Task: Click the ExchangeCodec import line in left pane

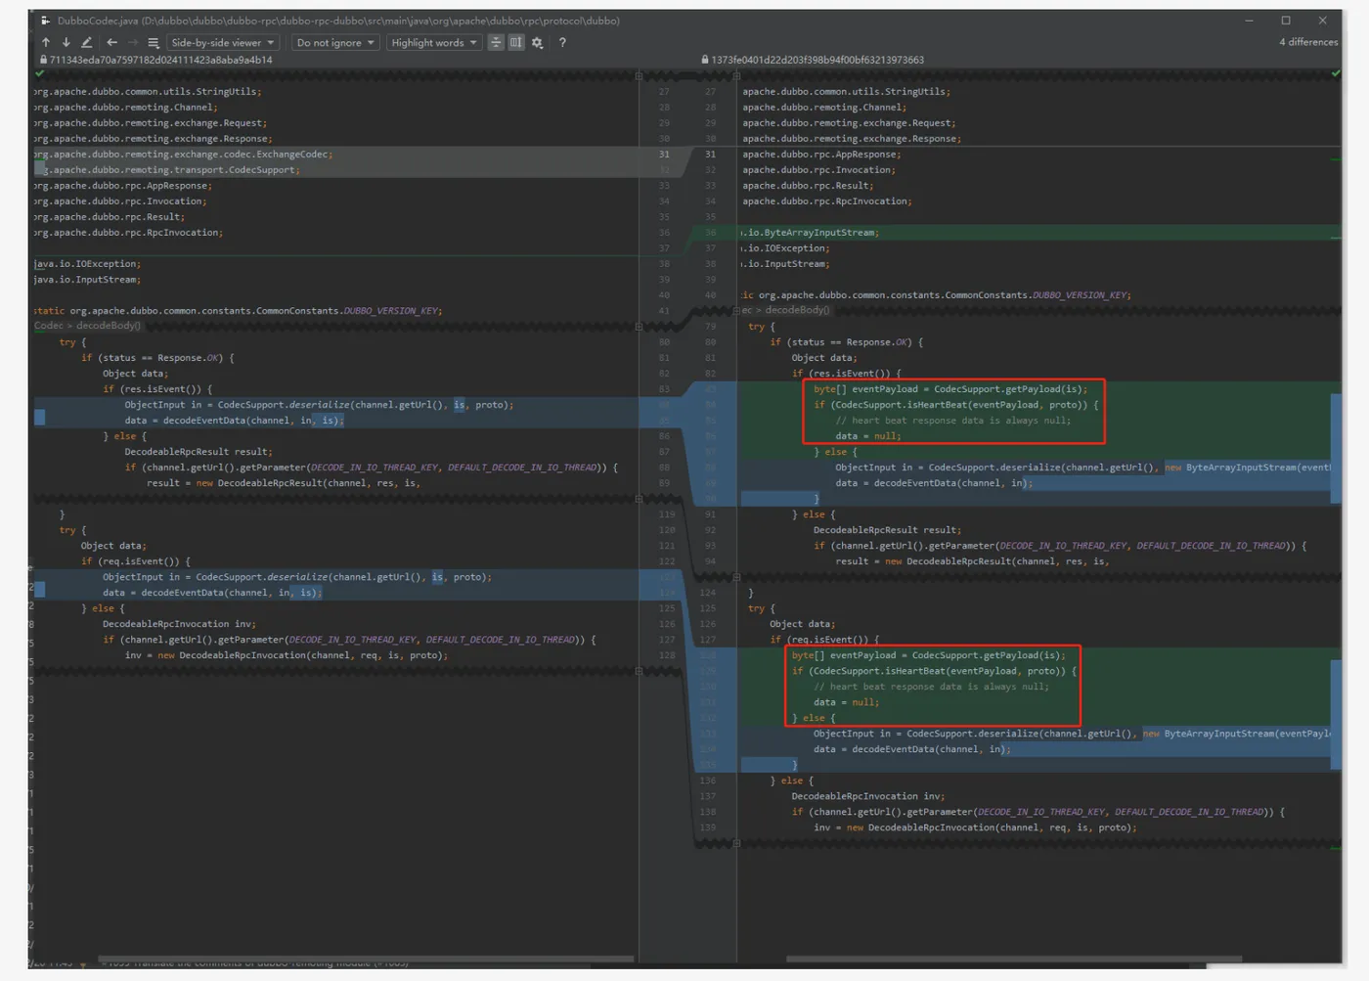Action: click(182, 155)
